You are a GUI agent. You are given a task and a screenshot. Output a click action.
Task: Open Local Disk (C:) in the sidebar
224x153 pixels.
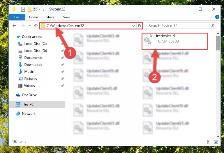(x=36, y=44)
